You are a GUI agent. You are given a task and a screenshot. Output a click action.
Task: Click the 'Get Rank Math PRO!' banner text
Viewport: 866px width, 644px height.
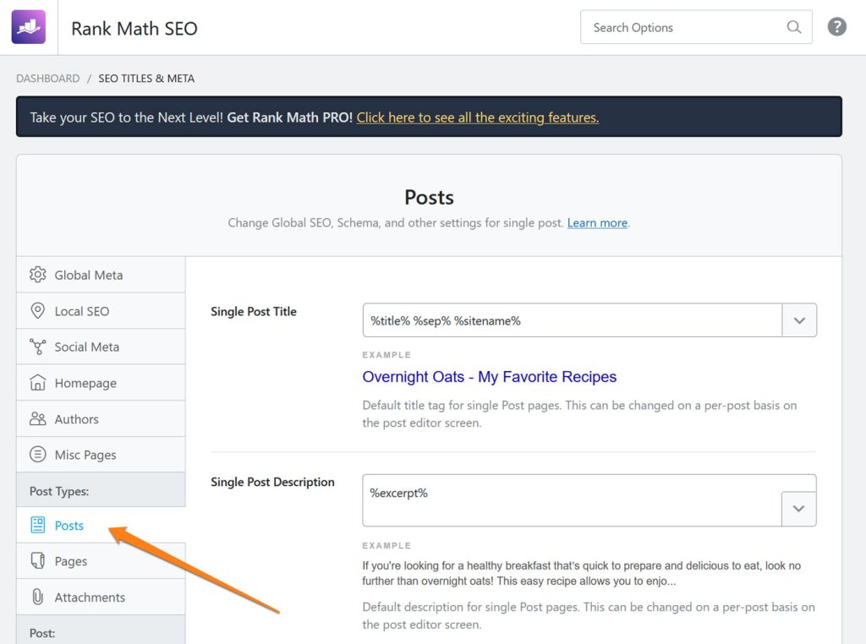pos(289,117)
